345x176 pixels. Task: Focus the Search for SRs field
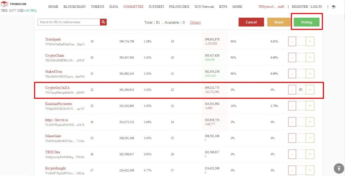[x=69, y=22]
